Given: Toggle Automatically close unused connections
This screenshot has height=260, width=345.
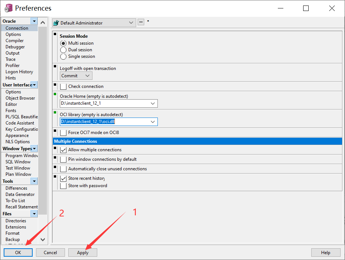Looking at the screenshot, I should tap(63, 169).
